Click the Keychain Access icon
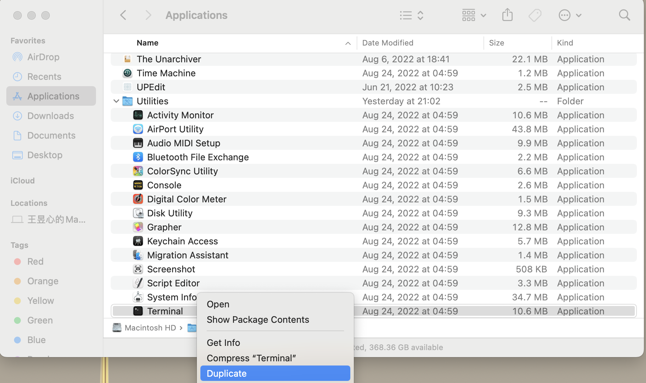The image size is (646, 383). [138, 241]
